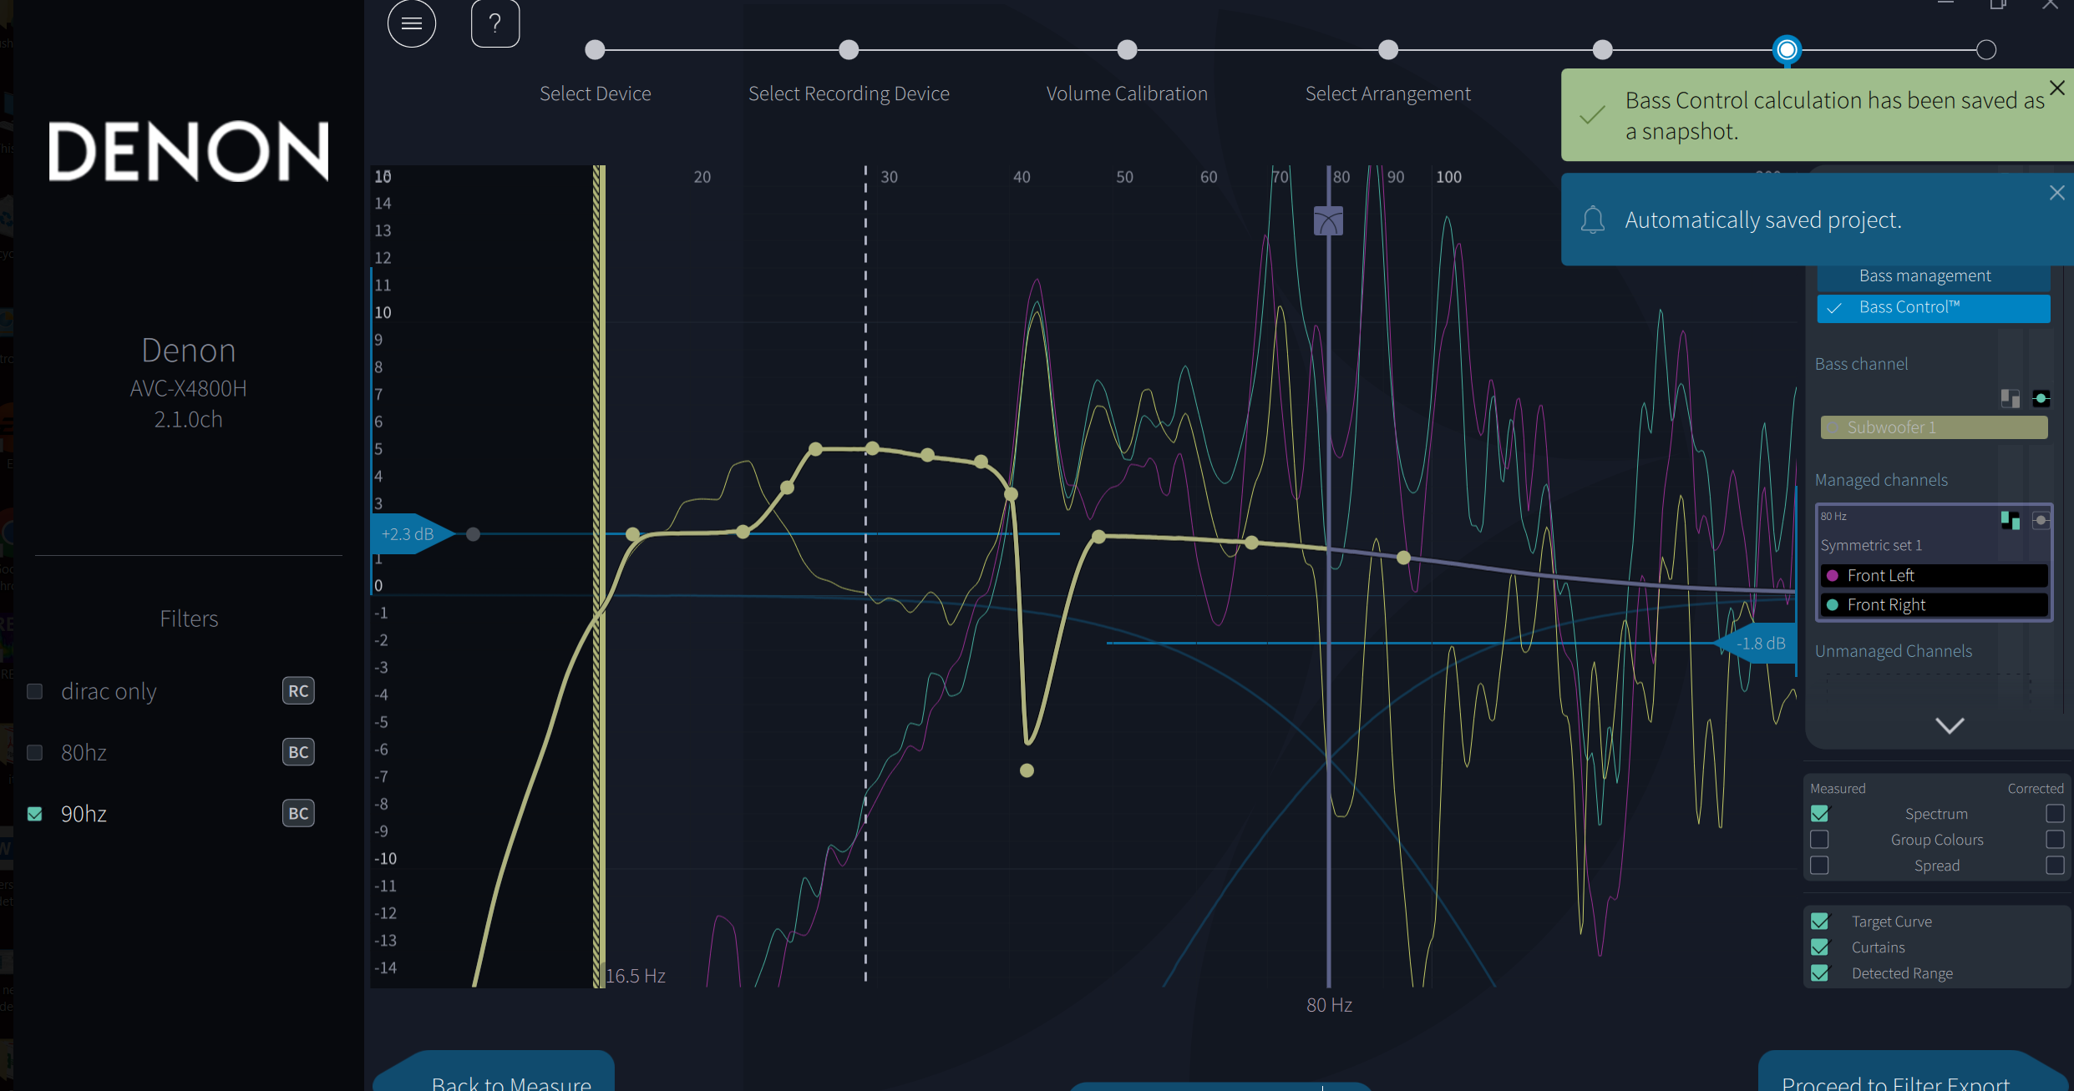Select the Front Left channel
2074x1091 pixels.
[1934, 575]
